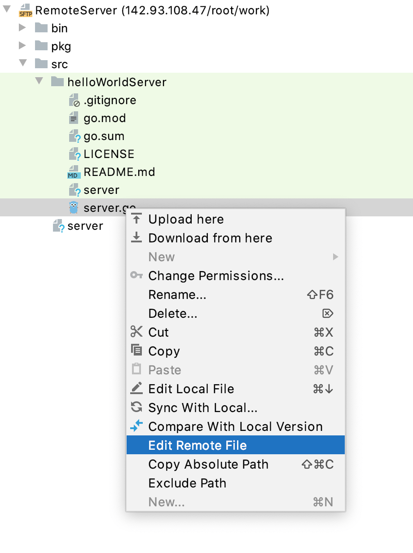
Task: Expand the pkg folder
Action: tap(23, 46)
